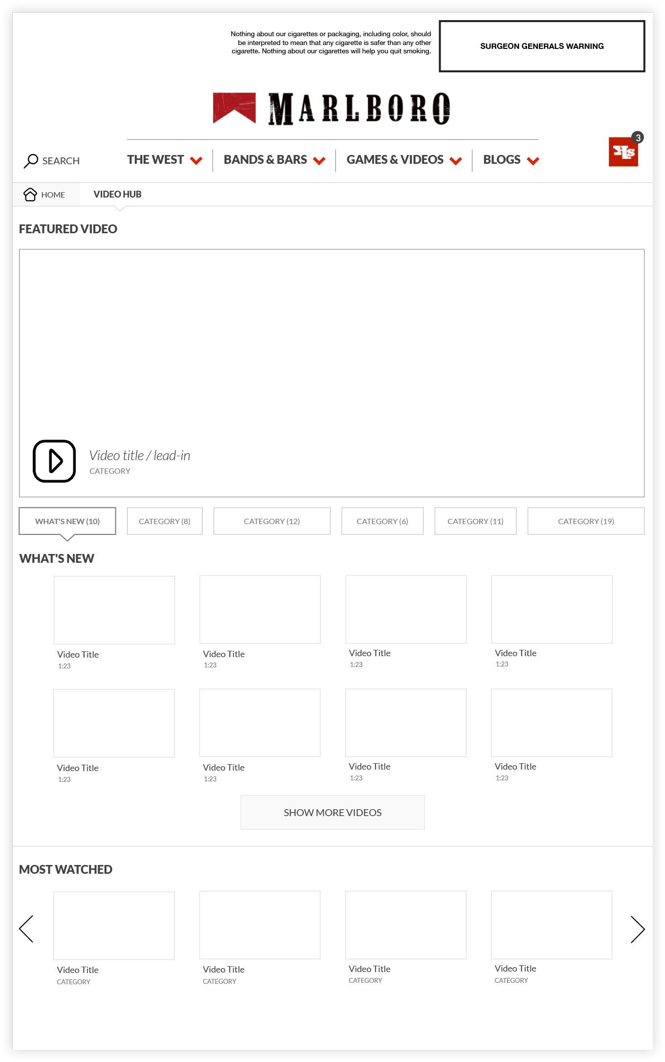
Task: Go to next Most Watched videos
Action: [x=638, y=929]
